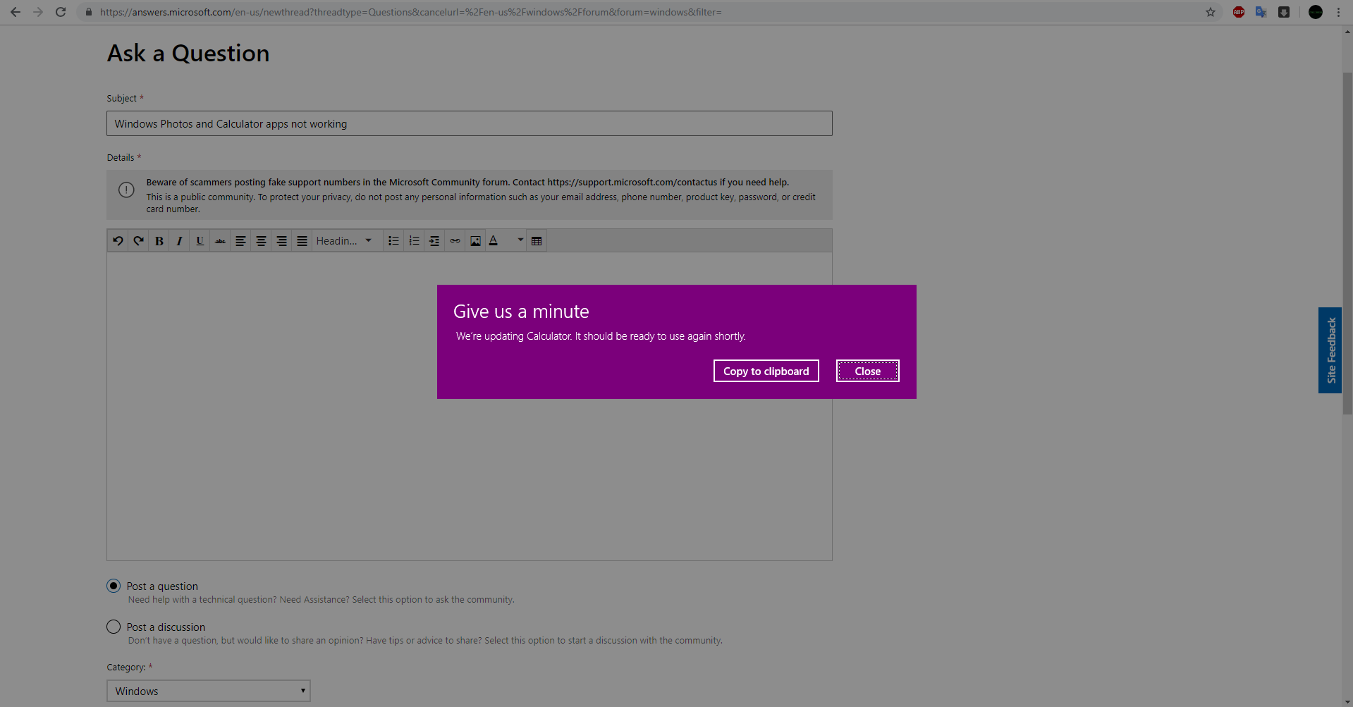This screenshot has height=707, width=1353.
Task: Click the info warning icon in notice
Action: coord(126,190)
